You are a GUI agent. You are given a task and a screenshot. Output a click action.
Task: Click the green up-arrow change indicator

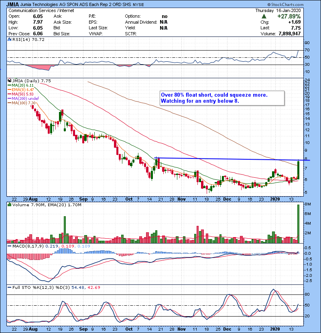click(264, 16)
